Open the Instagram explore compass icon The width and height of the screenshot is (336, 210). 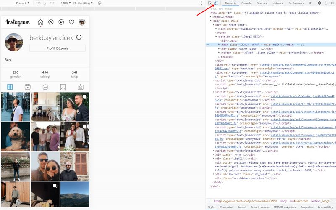click(61, 22)
